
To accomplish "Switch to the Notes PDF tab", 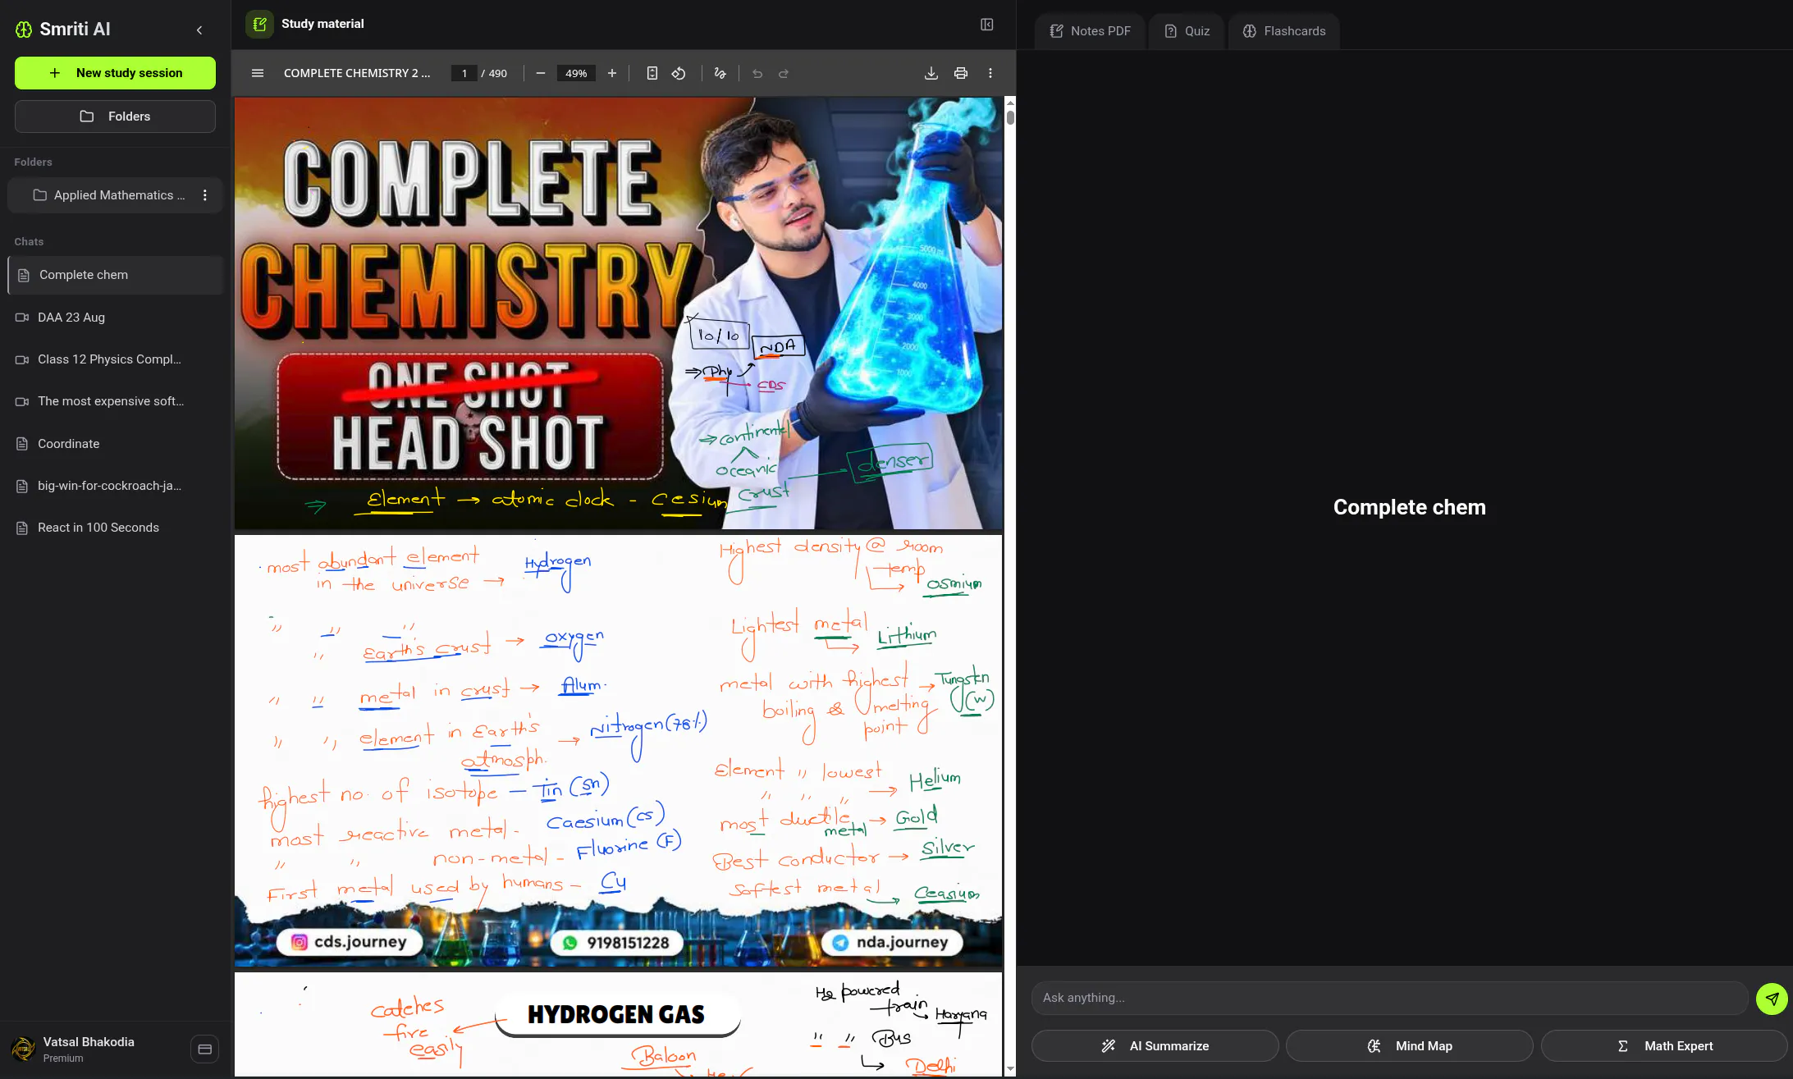I will tap(1090, 31).
